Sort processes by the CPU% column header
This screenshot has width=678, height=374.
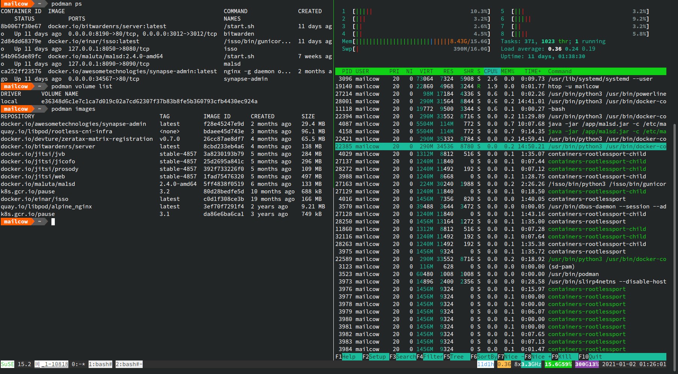coord(490,71)
